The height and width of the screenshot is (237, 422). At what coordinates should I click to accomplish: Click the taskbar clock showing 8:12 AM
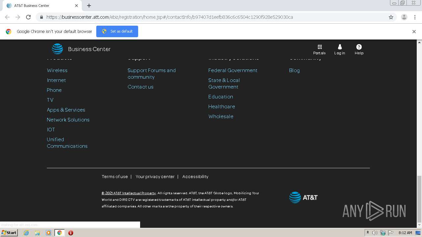[x=405, y=233]
